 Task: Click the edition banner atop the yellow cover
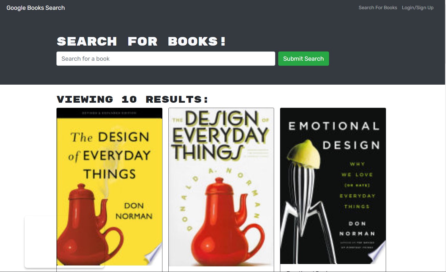click(x=109, y=113)
